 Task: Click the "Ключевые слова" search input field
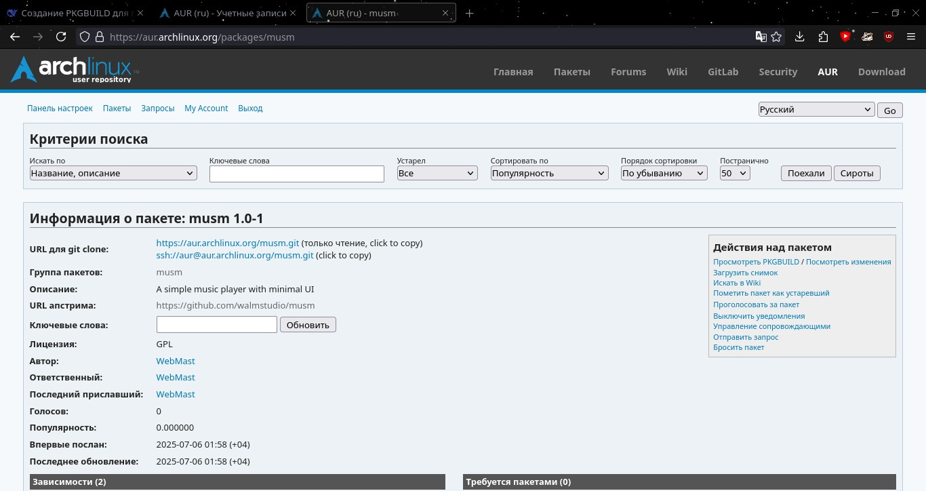tap(297, 174)
